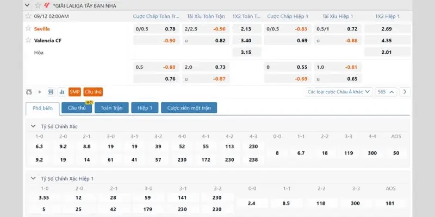435x217 pixels.
Task: Favorite Valencia CF with its star icon
Action: [x=28, y=40]
